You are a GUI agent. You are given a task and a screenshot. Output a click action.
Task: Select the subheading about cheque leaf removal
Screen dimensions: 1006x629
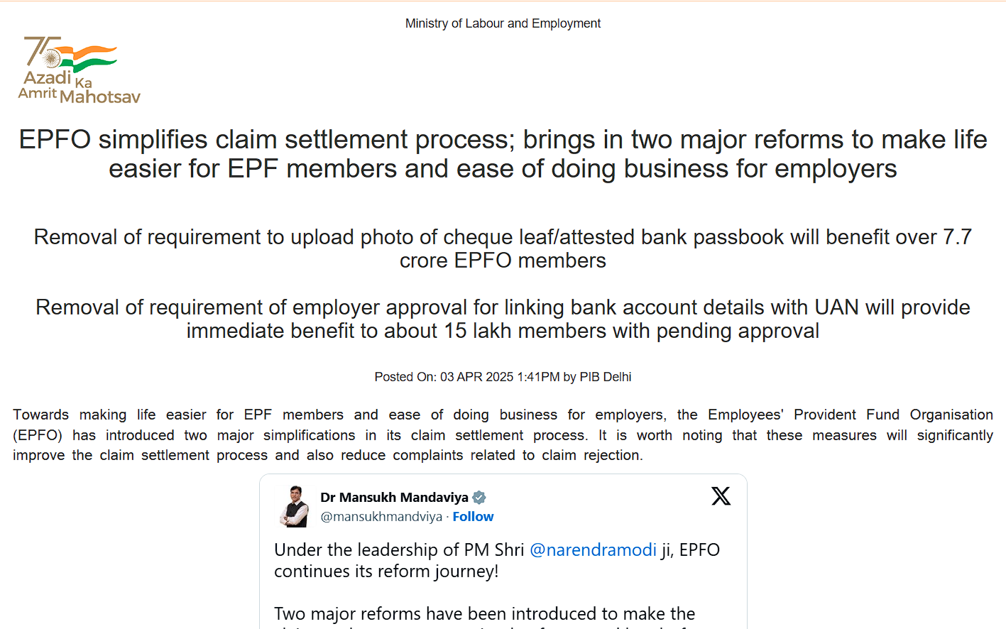click(x=503, y=248)
